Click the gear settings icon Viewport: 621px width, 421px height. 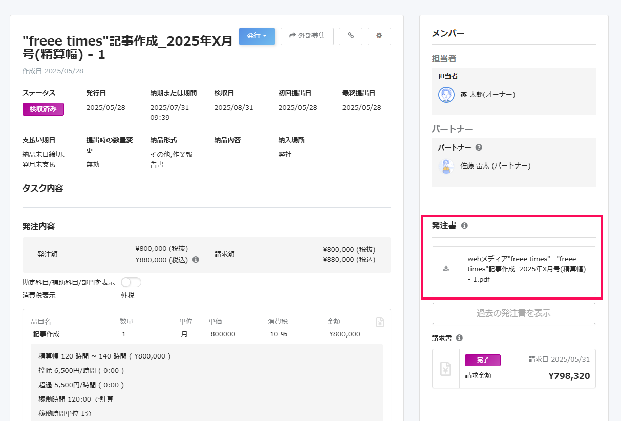(379, 36)
